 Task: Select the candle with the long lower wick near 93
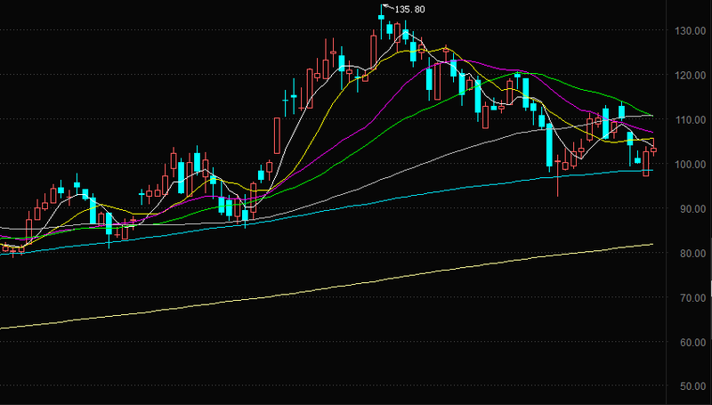pyautogui.click(x=558, y=169)
